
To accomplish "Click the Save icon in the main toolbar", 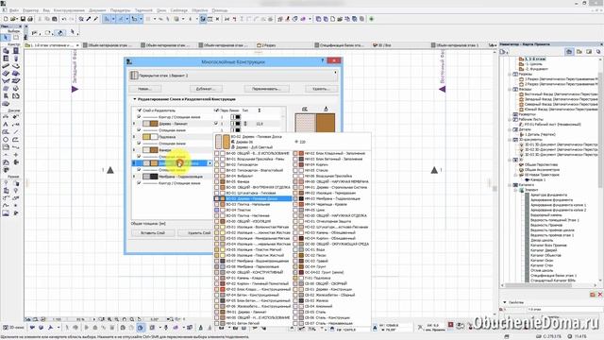I will pos(23,19).
